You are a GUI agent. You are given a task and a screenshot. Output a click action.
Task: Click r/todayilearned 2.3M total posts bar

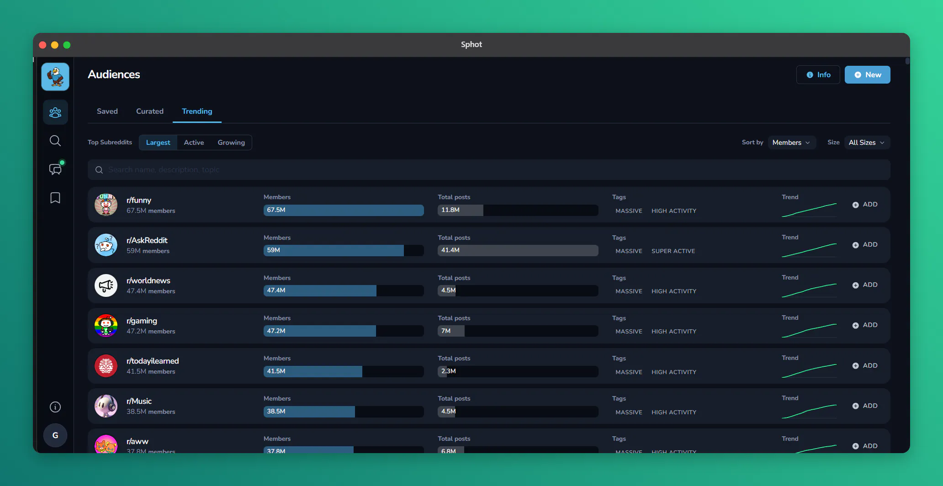click(518, 371)
